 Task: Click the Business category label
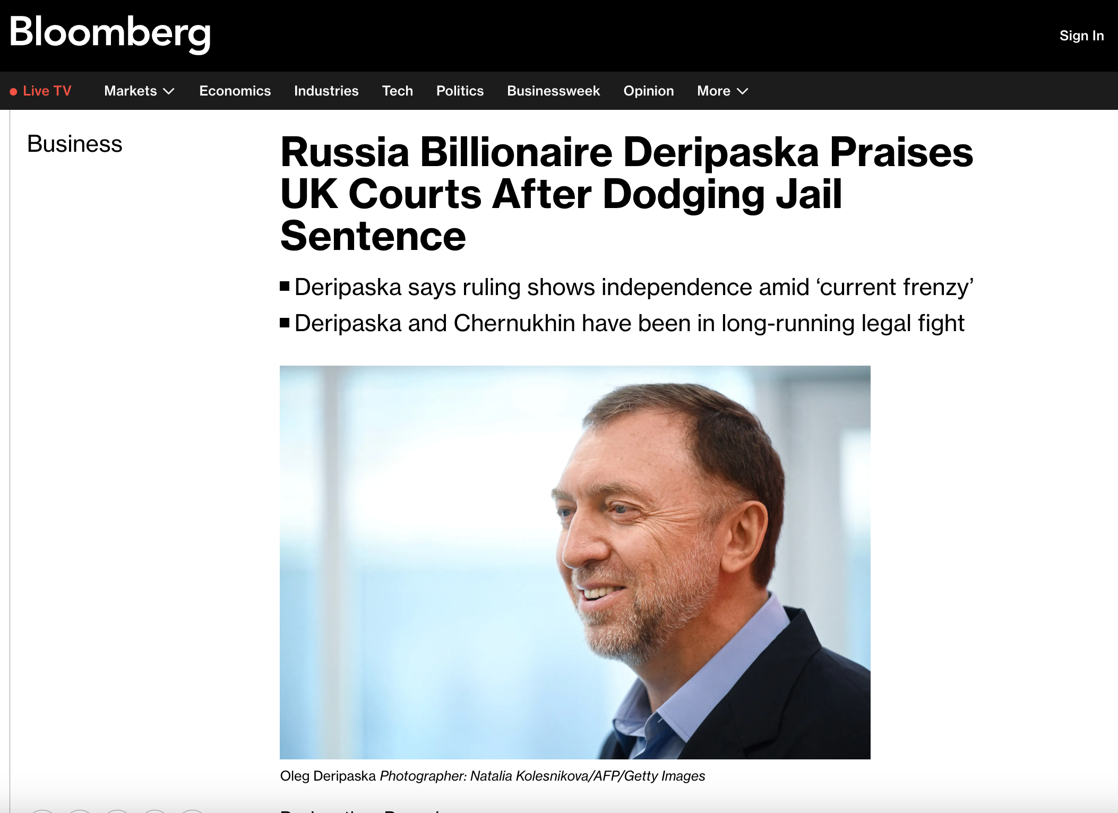75,144
